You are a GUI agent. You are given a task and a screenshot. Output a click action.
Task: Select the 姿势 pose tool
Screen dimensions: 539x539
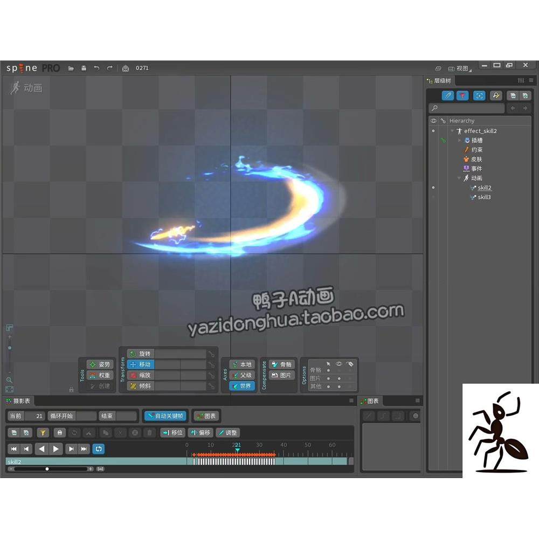click(x=100, y=364)
